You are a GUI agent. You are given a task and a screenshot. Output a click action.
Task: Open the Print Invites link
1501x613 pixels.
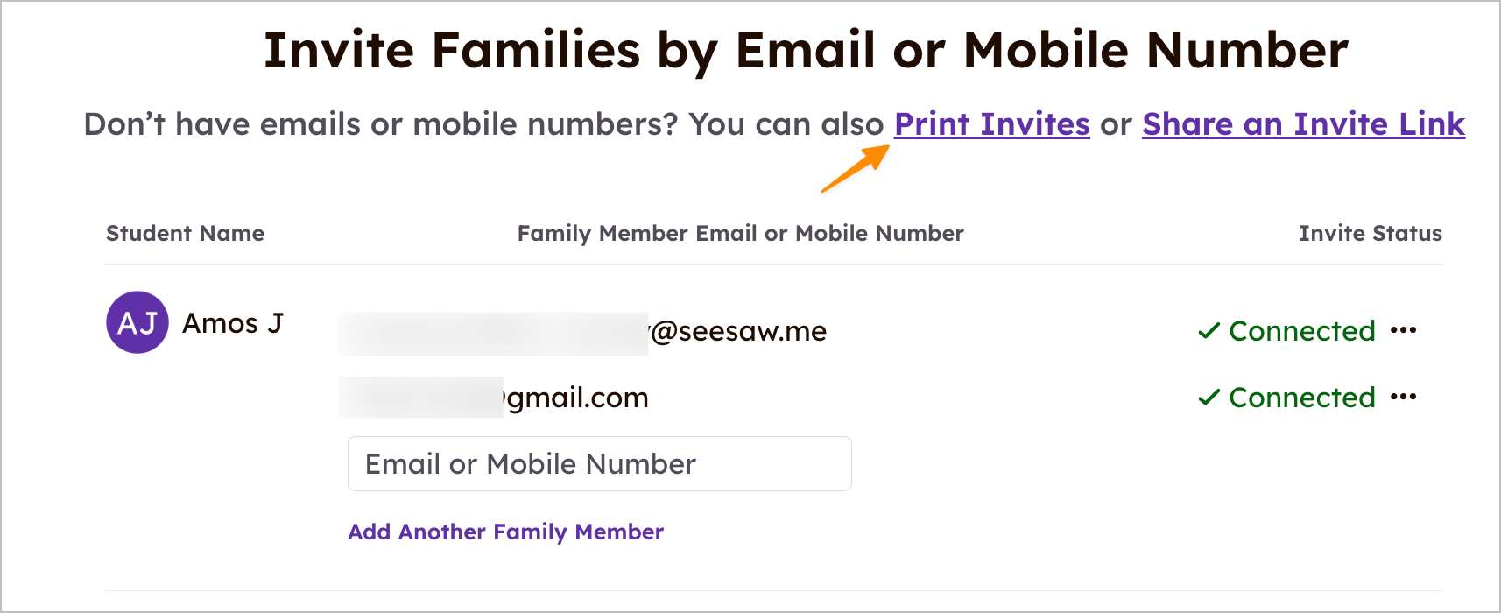991,124
